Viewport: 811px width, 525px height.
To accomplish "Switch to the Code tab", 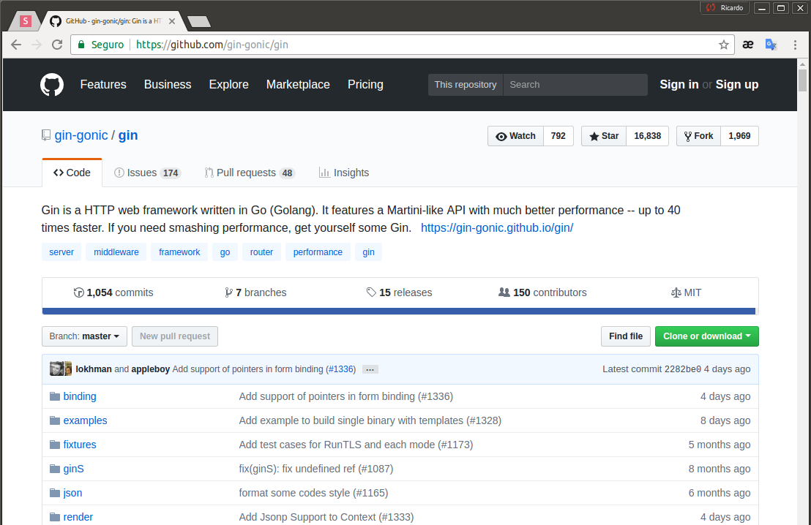I will click(72, 173).
